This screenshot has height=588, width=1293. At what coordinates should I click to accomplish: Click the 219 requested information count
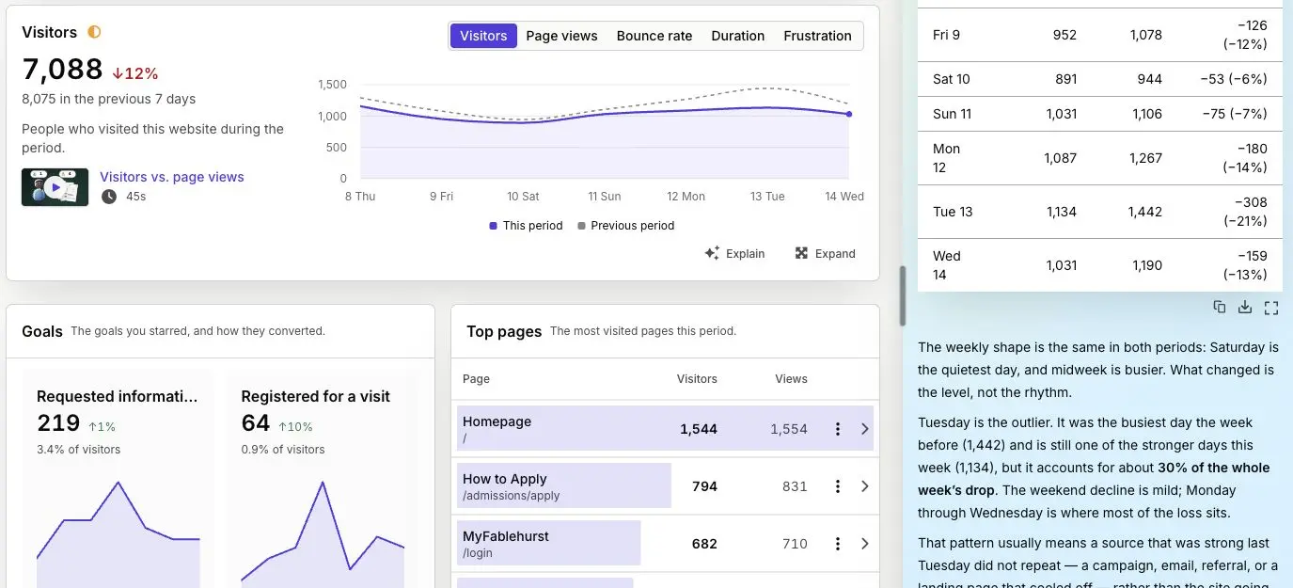[x=56, y=423]
